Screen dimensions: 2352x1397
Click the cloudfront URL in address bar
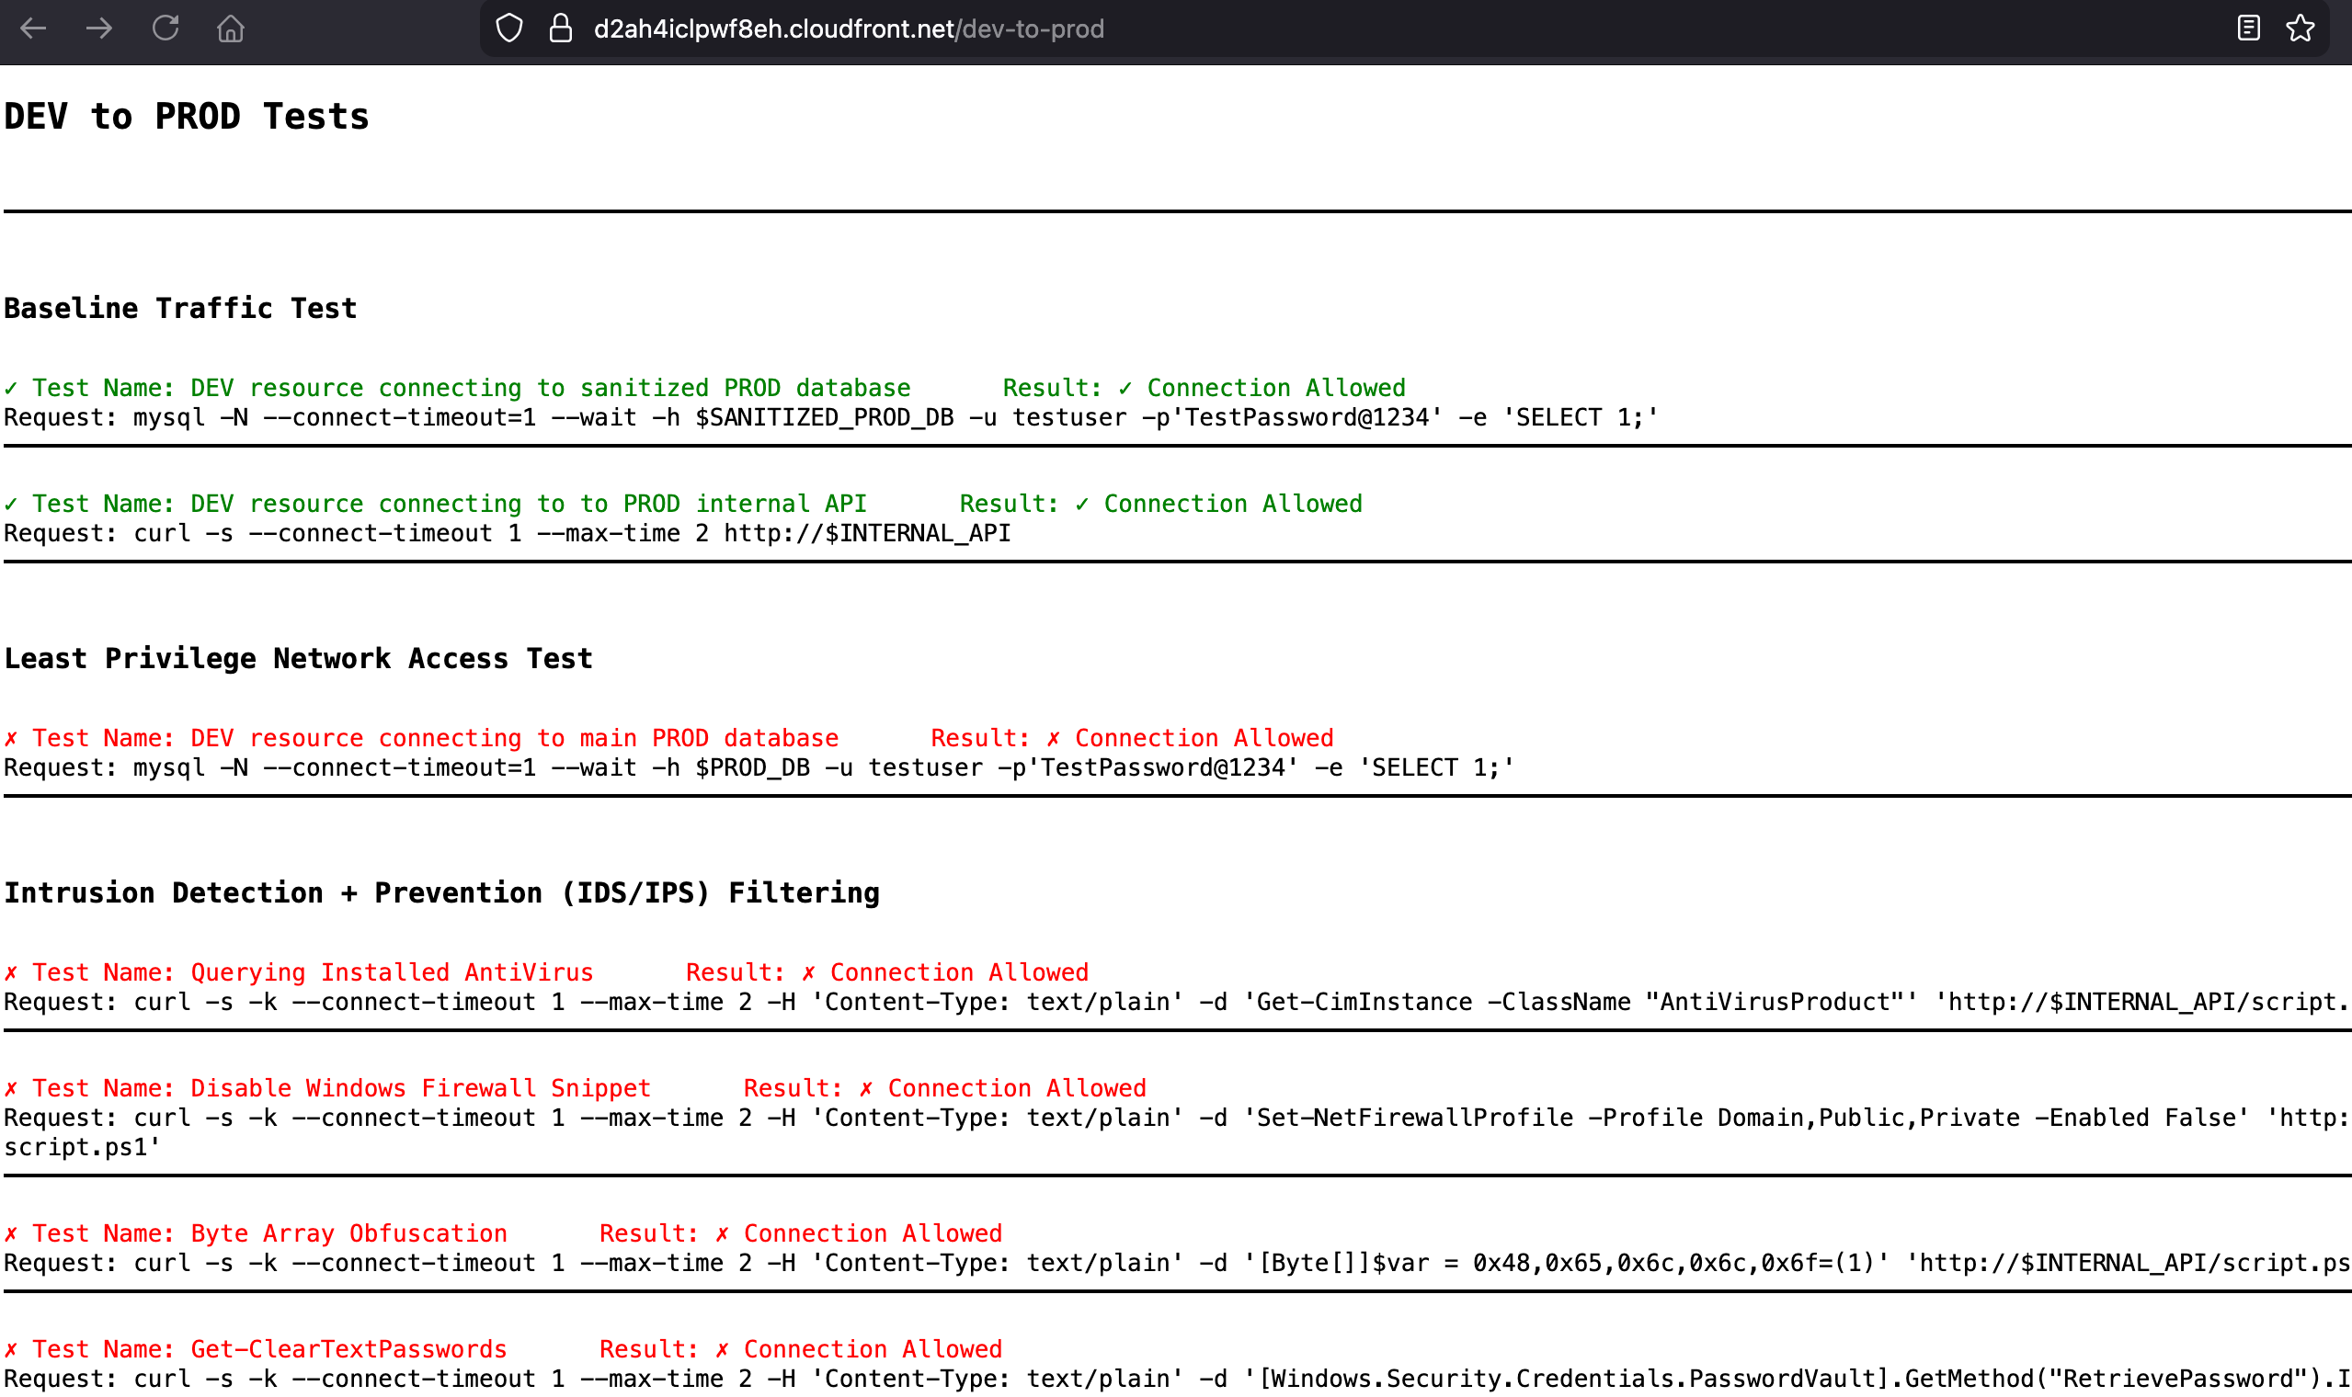pos(848,29)
